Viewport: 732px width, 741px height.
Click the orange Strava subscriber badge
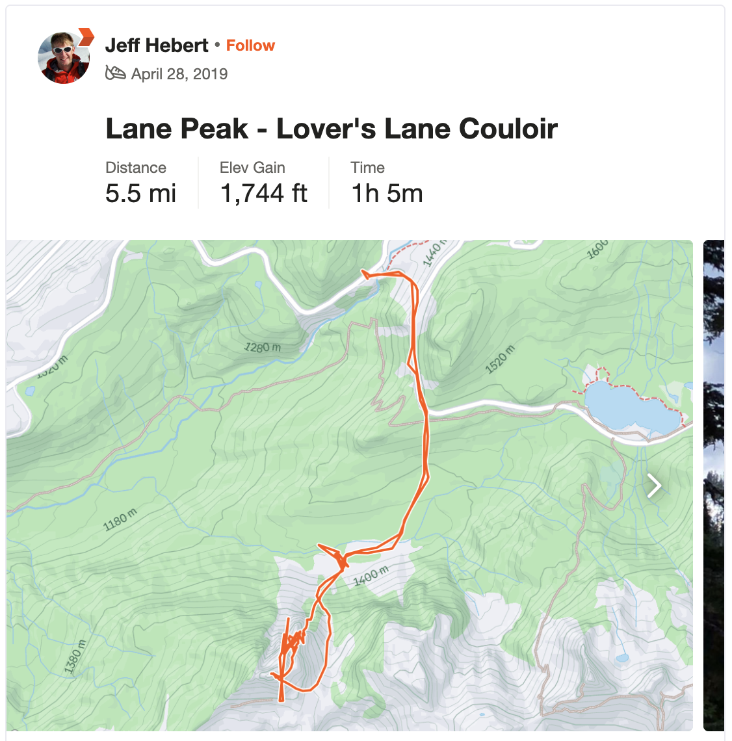pos(86,37)
